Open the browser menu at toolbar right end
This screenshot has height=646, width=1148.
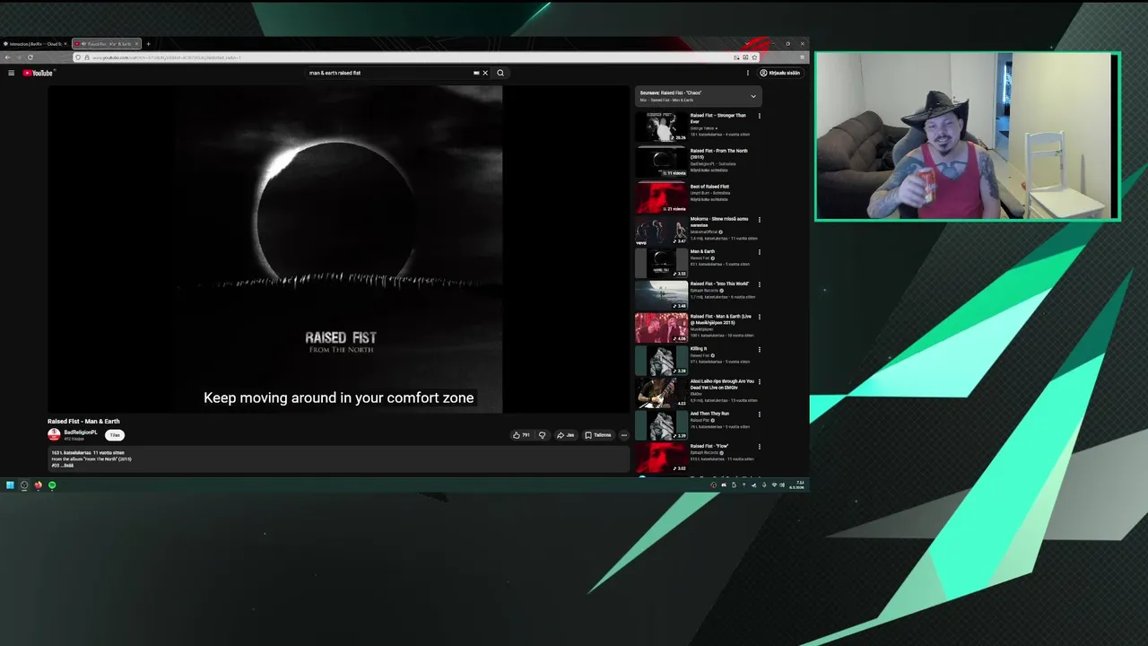click(x=802, y=57)
